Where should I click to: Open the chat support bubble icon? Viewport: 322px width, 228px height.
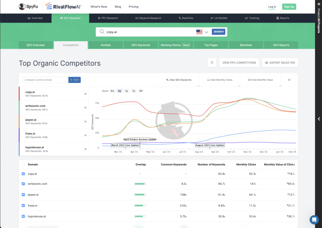(314, 220)
